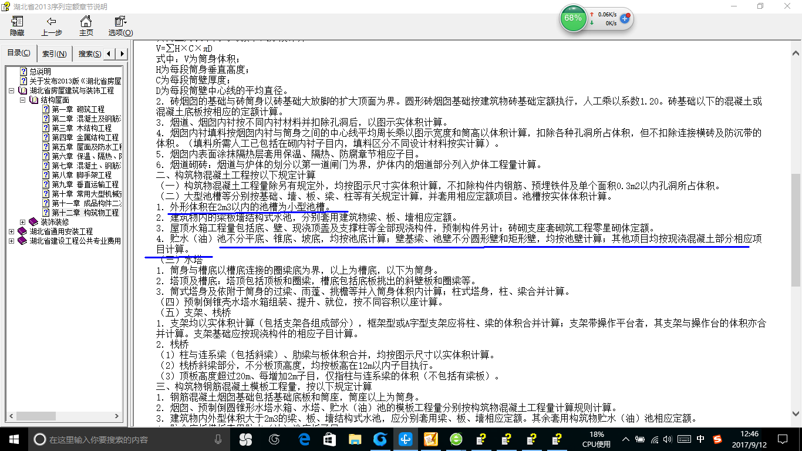The width and height of the screenshot is (802, 451).
Task: Open the Windows Start menu
Action: click(x=14, y=439)
